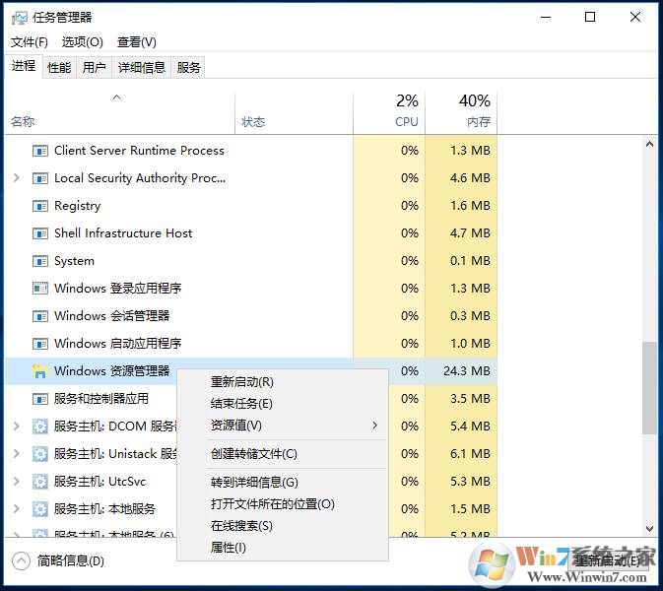Viewport: 663px width, 591px height.
Task: Click the Task Manager title bar icon
Action: (20, 18)
